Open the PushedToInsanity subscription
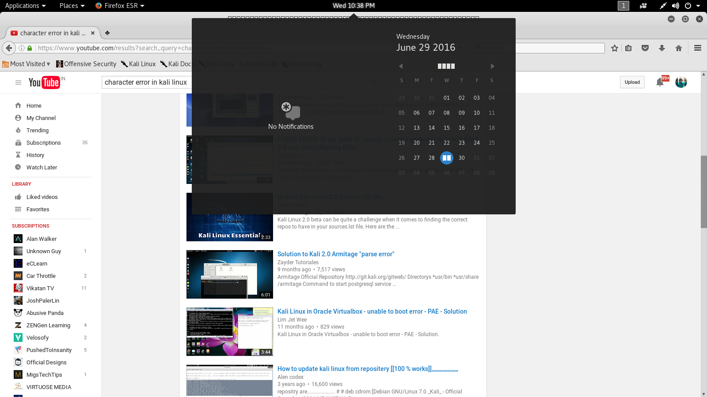The height and width of the screenshot is (397, 707). pos(49,350)
